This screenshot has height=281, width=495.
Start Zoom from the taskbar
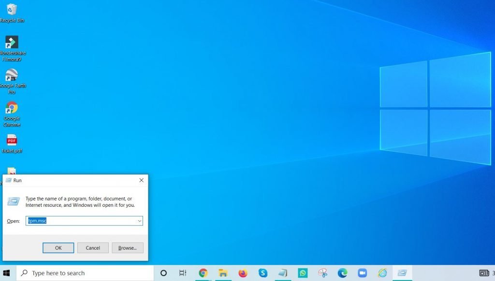click(363, 273)
